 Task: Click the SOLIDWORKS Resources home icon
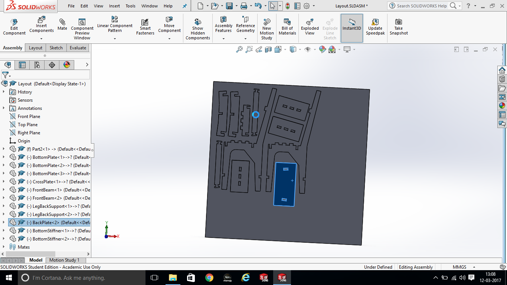502,70
